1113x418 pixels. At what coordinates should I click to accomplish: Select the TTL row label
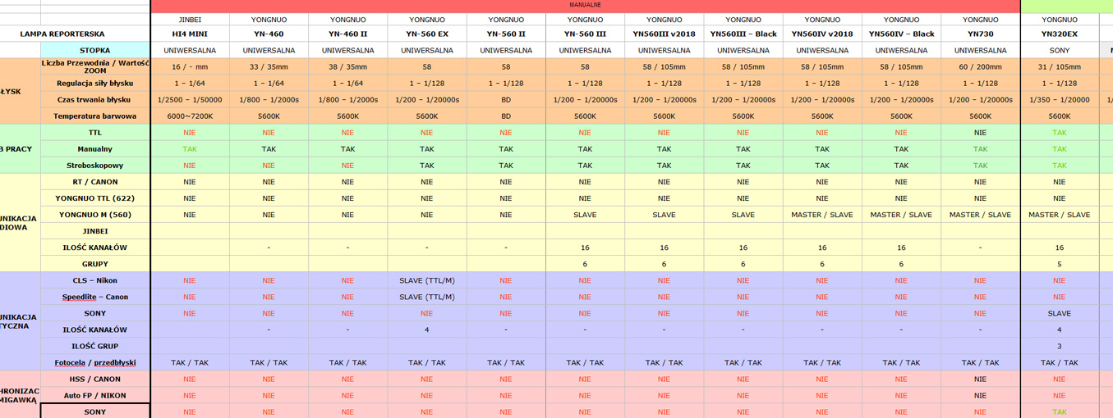pos(95,133)
